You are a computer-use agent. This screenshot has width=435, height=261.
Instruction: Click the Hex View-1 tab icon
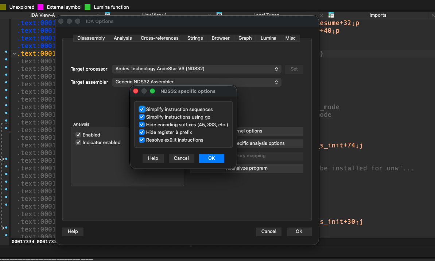[x=107, y=13]
